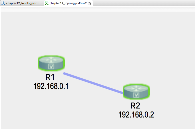Close the chapter12_topology-vFzozT tab
Image resolution: width=195 pixels, height=129 pixels.
[x=90, y=3]
